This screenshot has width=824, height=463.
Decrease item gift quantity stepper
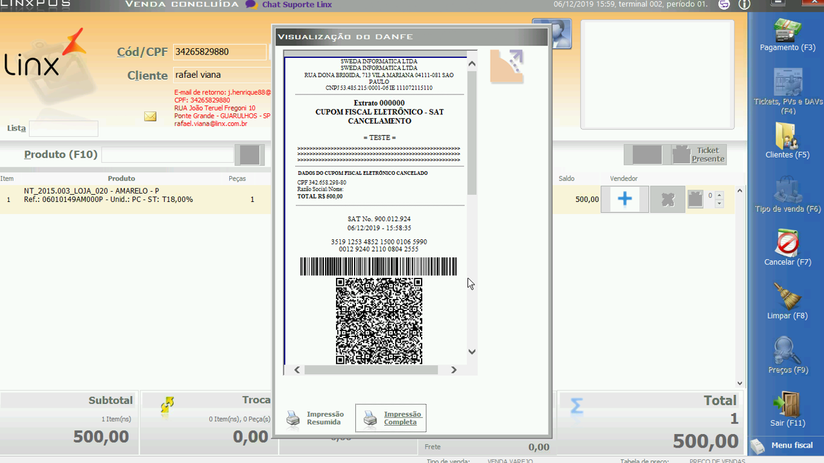tap(719, 203)
